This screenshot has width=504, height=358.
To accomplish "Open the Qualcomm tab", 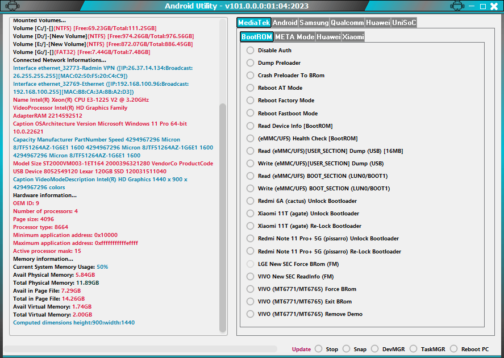I will click(347, 23).
